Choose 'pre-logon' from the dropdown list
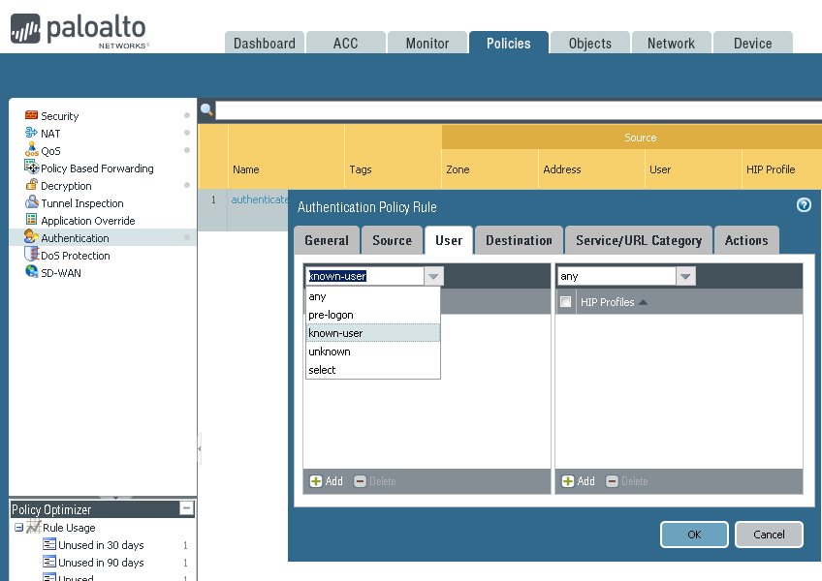 click(331, 315)
